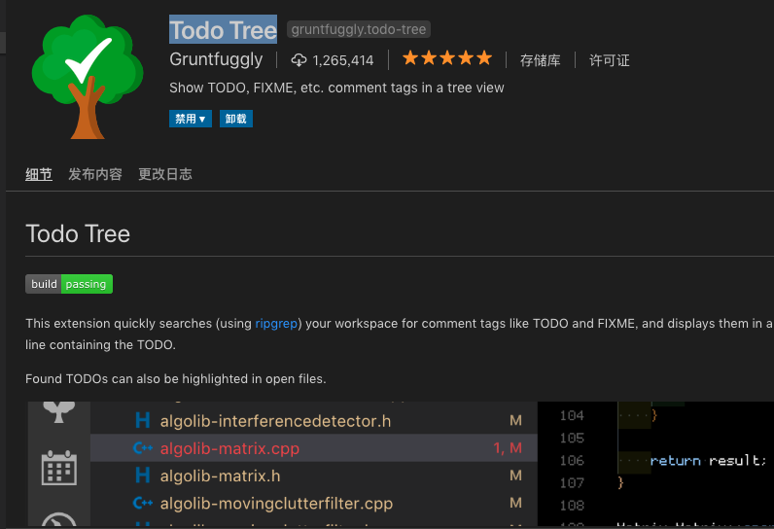This screenshot has width=774, height=529.
Task: Click the 1,265,414 install count
Action: coord(343,60)
